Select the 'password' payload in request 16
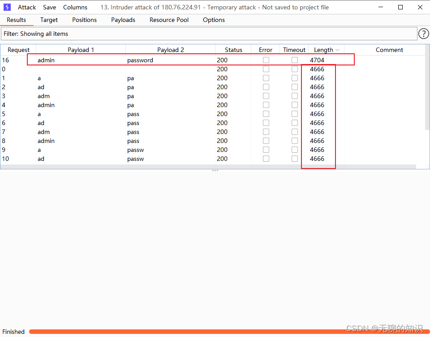 (x=140, y=60)
